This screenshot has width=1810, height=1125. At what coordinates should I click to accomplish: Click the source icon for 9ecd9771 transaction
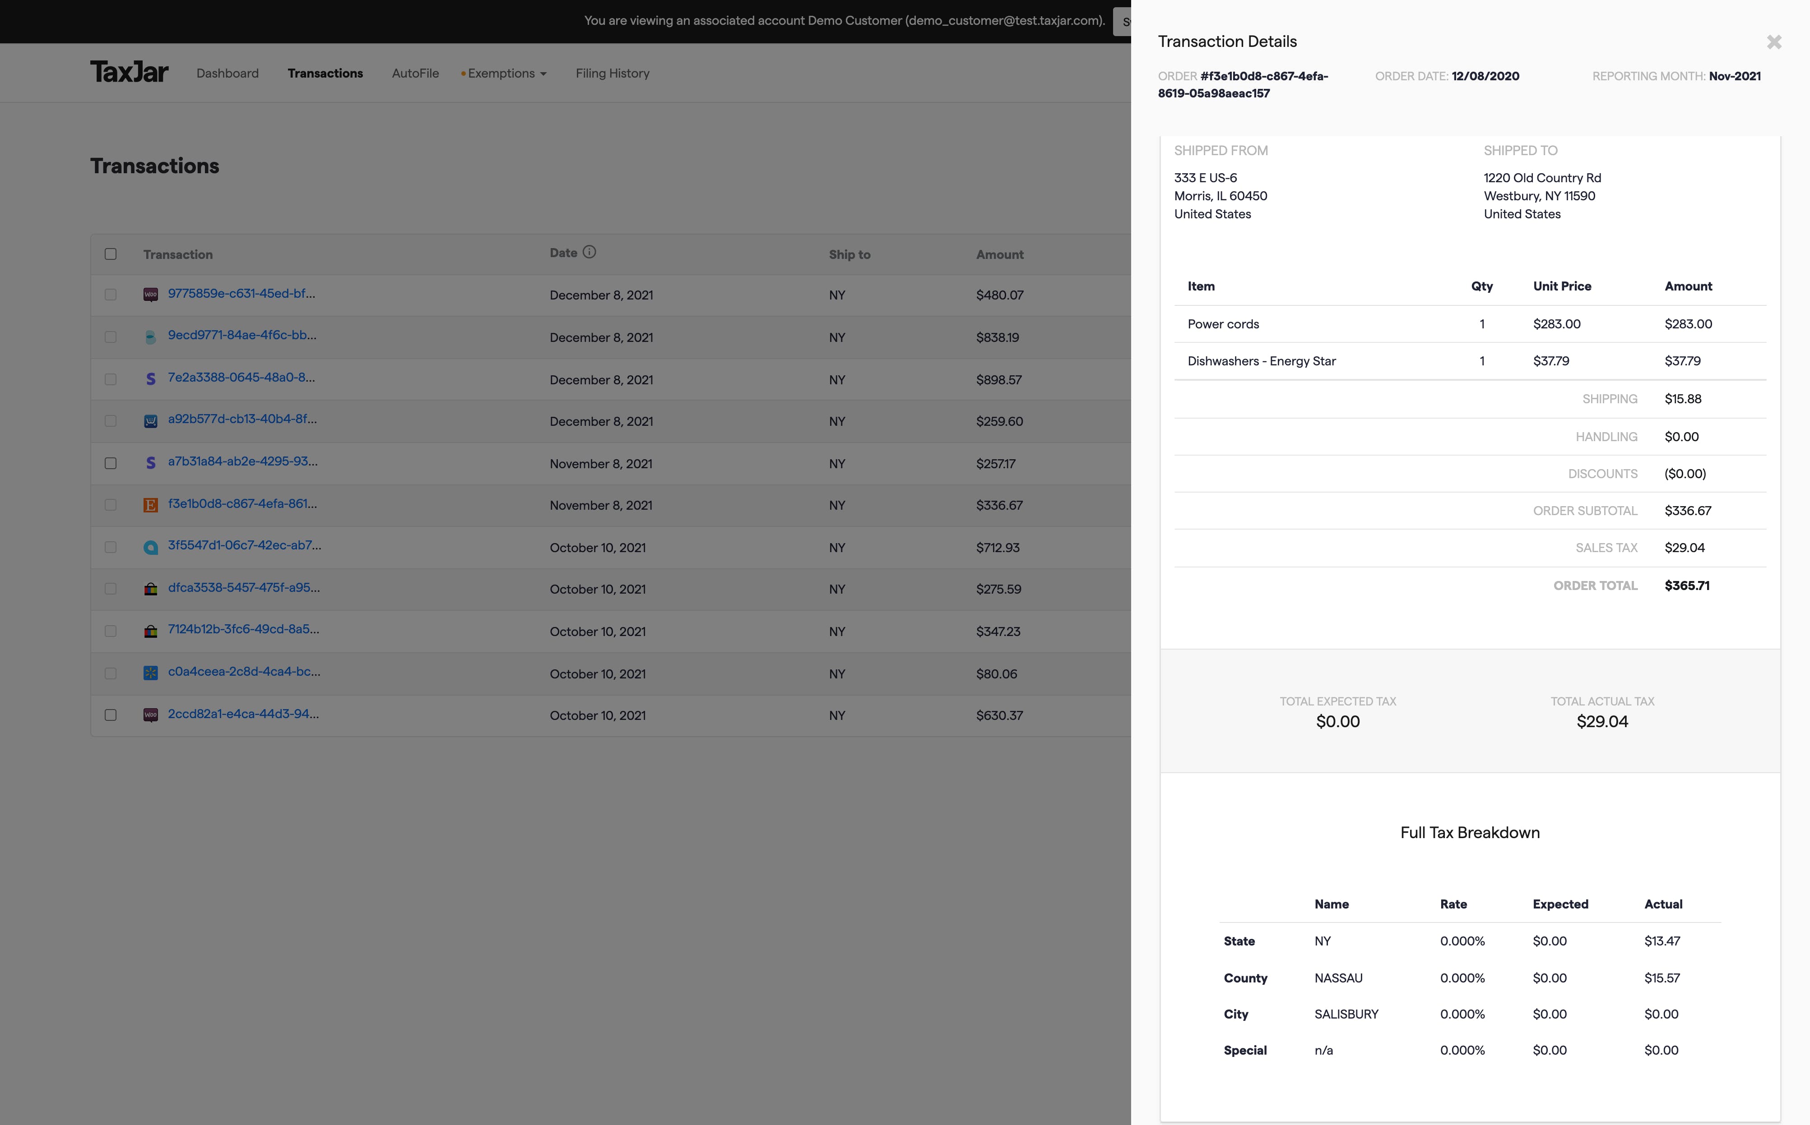(150, 337)
